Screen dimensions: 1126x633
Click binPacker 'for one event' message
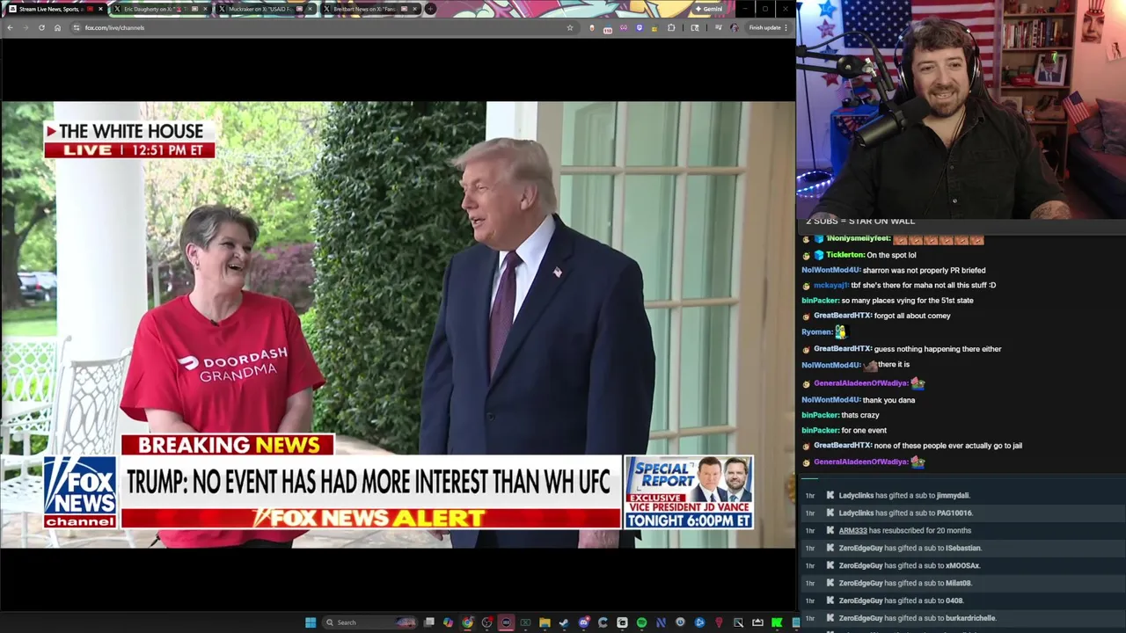click(864, 431)
